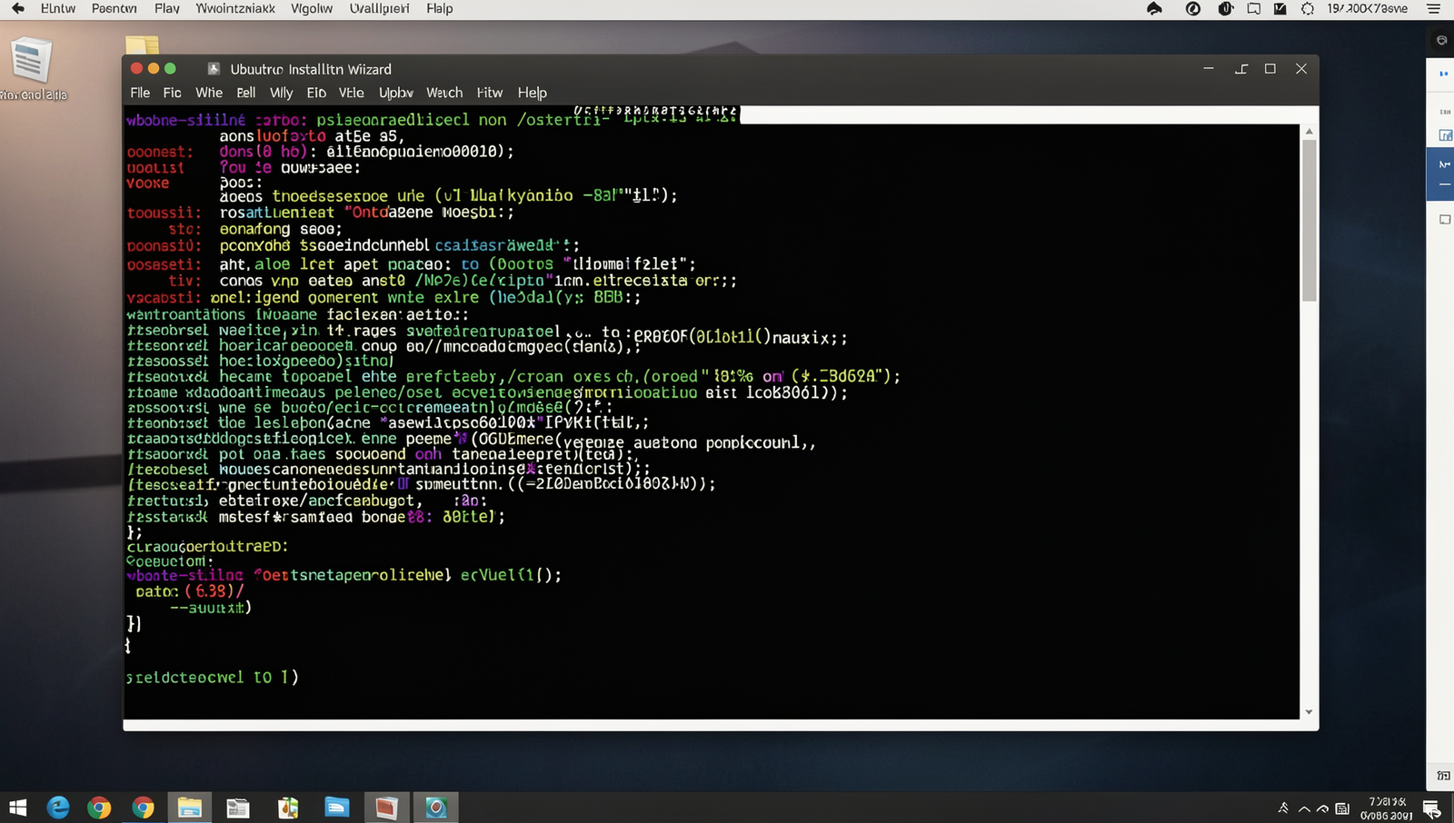Open the teal round-lens taskbar icon
This screenshot has height=823, width=1454.
pos(436,807)
